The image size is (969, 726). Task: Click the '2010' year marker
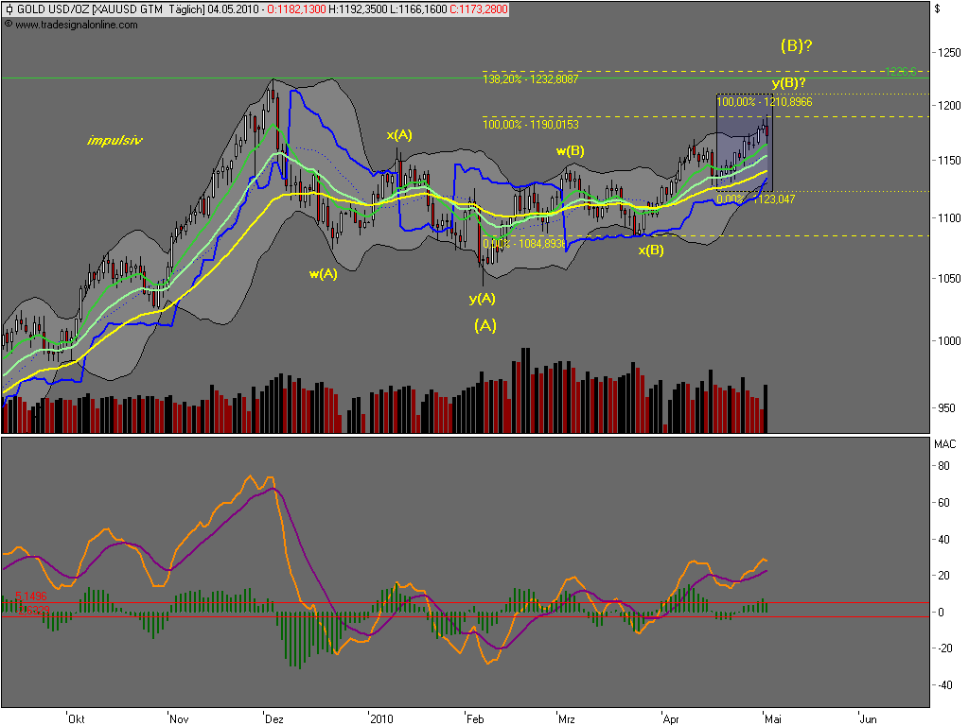[x=381, y=718]
